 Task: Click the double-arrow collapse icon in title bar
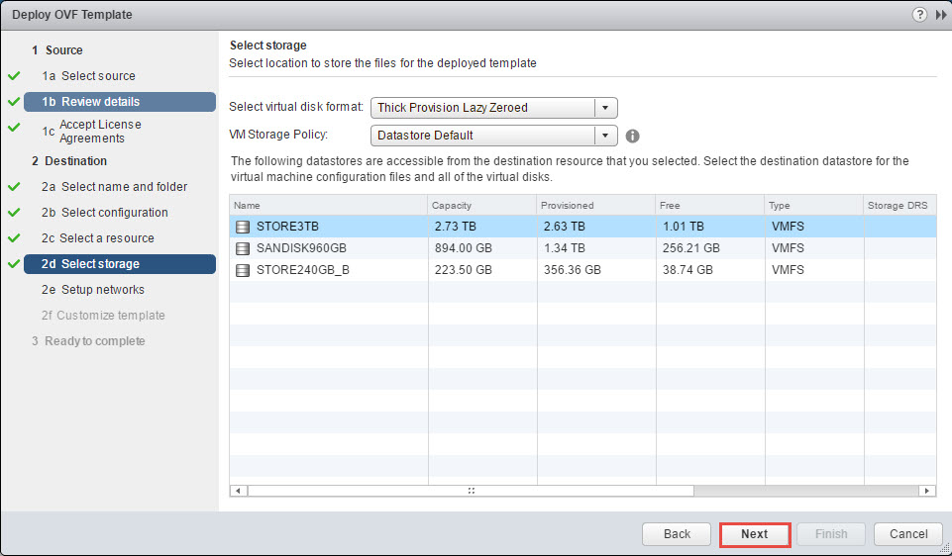tap(941, 15)
